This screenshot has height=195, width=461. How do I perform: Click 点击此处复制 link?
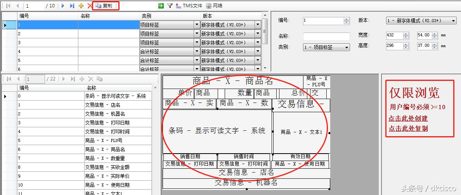click(x=408, y=128)
